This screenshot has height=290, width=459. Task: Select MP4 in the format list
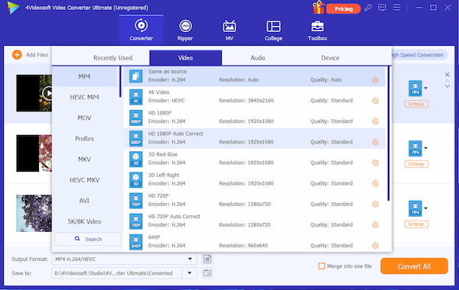coord(85,76)
